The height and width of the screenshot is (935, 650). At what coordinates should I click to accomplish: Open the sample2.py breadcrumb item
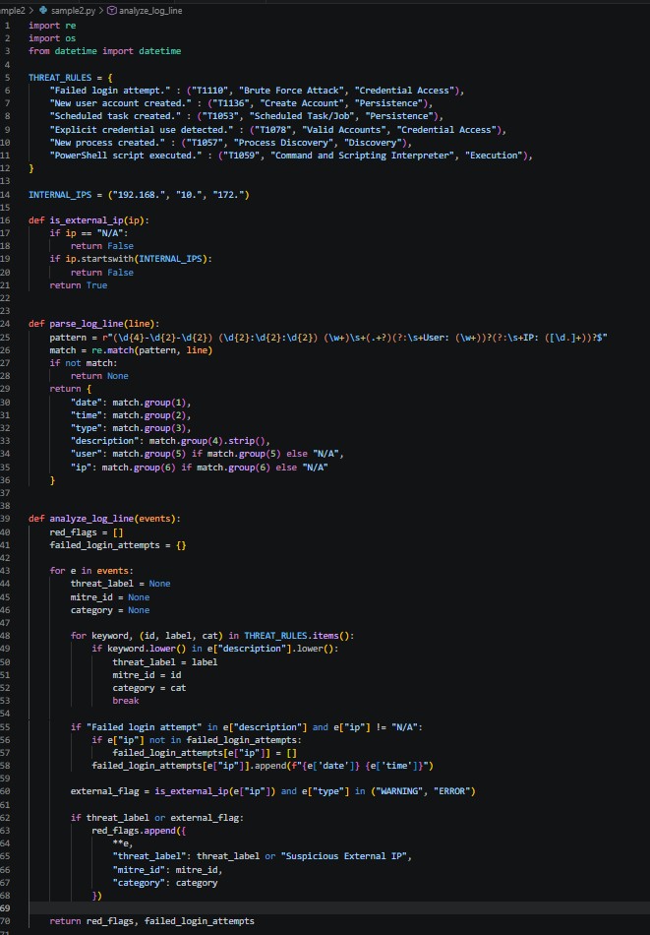coord(74,11)
